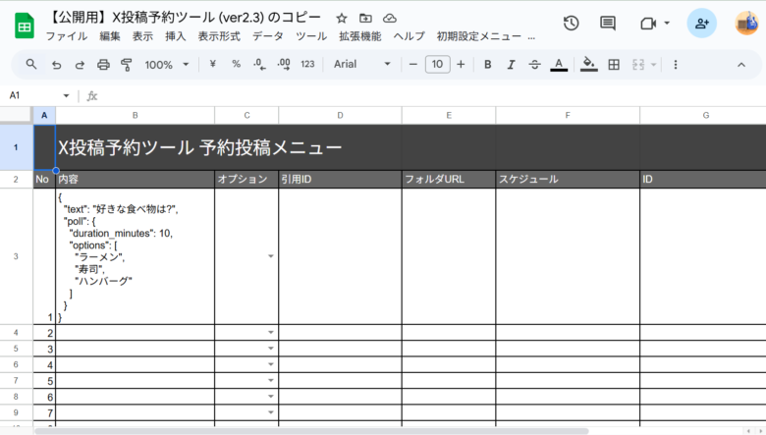Viewport: 766px width, 435px height.
Task: Apply strikethrough formatting
Action: coord(535,65)
